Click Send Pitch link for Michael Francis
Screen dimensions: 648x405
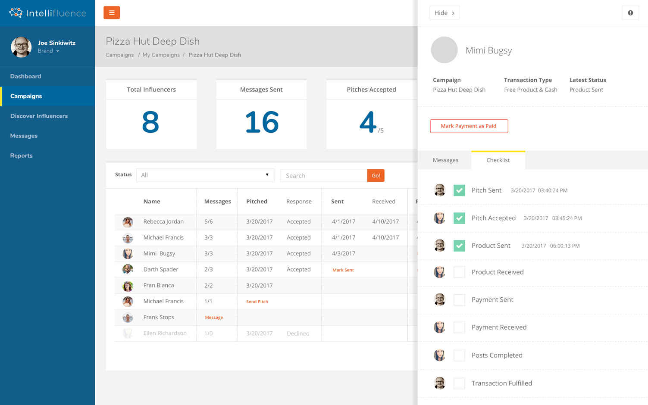[x=257, y=302]
